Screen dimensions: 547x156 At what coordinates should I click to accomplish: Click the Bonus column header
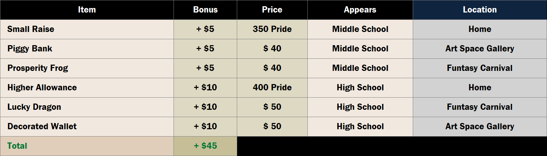point(205,10)
